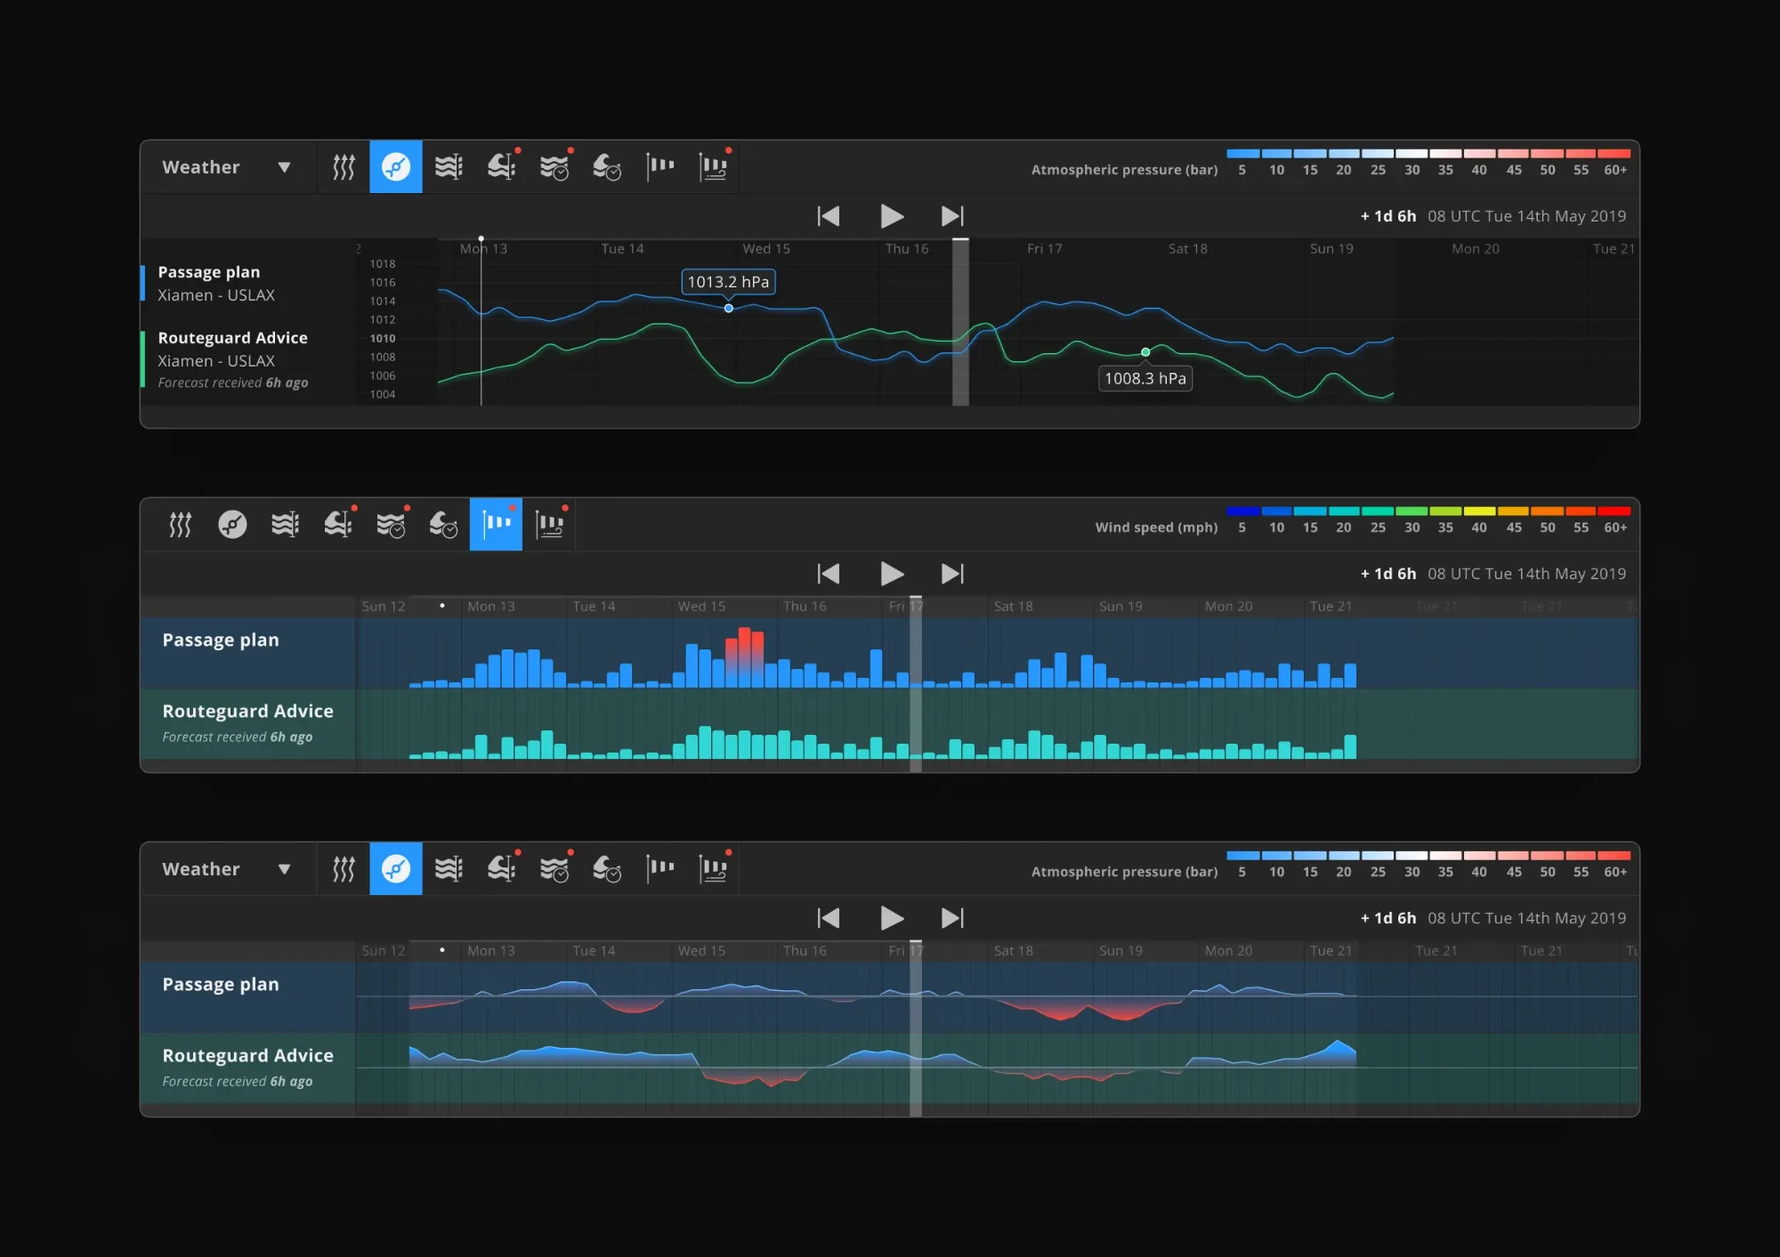
Task: Click the grey timeline cursor in the wind speed chart
Action: [x=916, y=683]
